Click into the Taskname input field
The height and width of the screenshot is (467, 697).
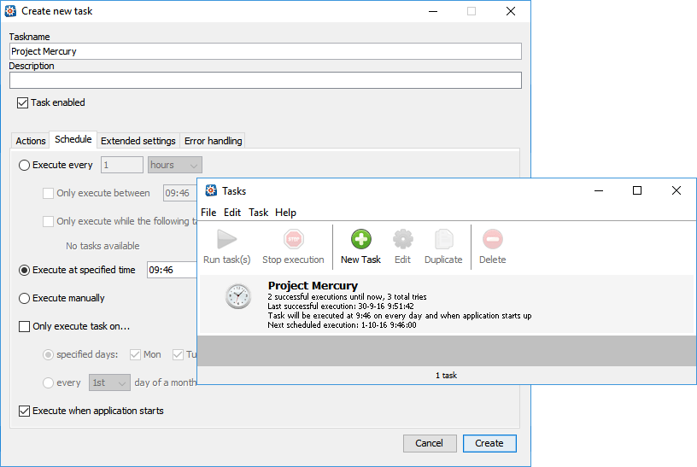tap(266, 51)
